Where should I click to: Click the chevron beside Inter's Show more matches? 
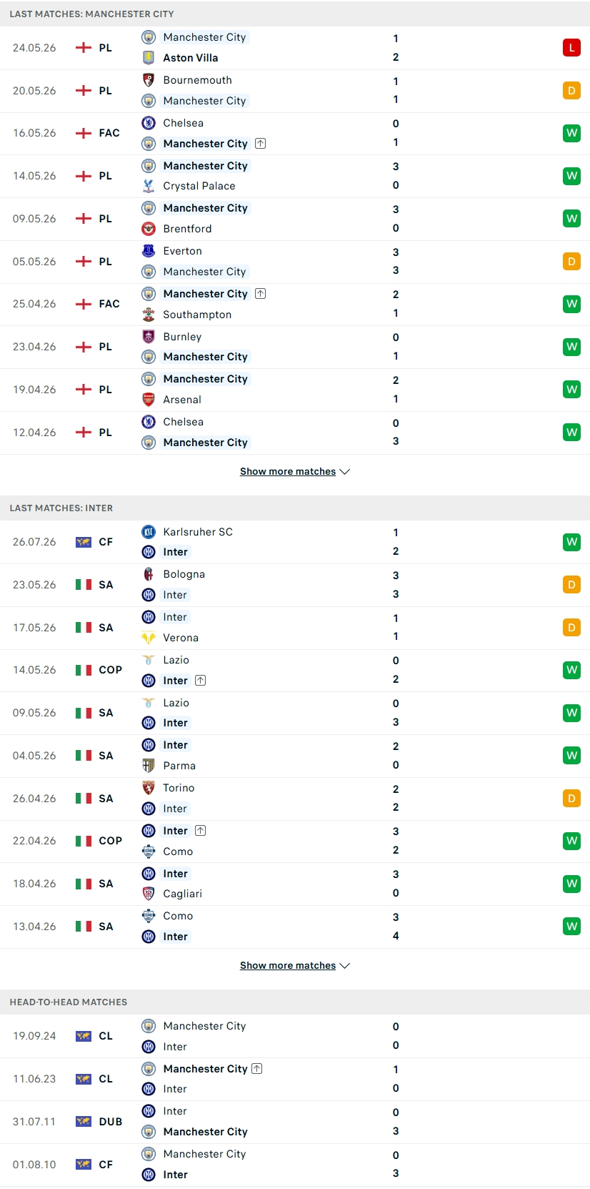pos(345,966)
